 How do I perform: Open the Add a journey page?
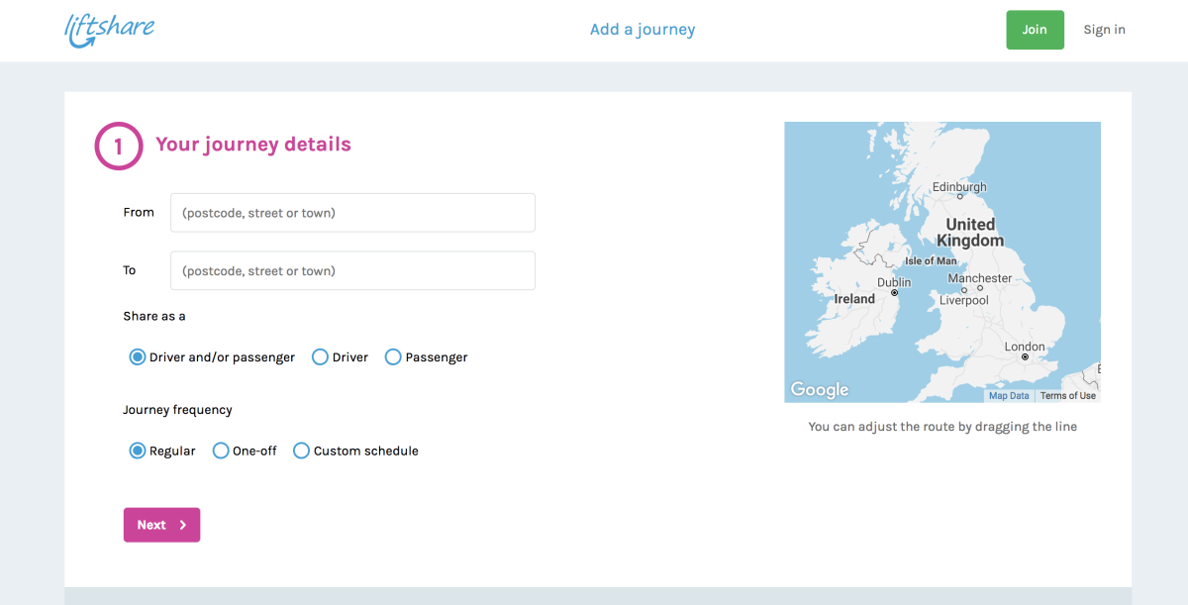(642, 29)
